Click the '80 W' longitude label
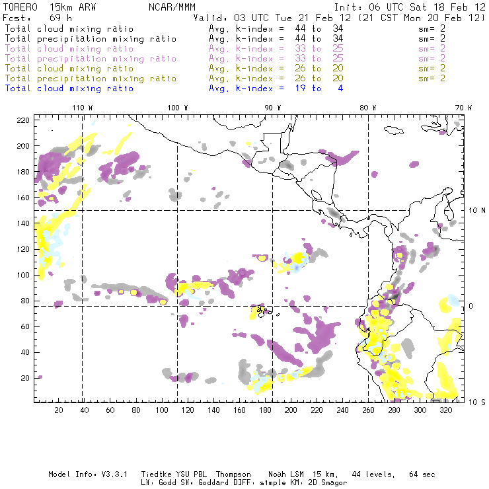Viewport: 489px width, 489px height. pos(367,108)
